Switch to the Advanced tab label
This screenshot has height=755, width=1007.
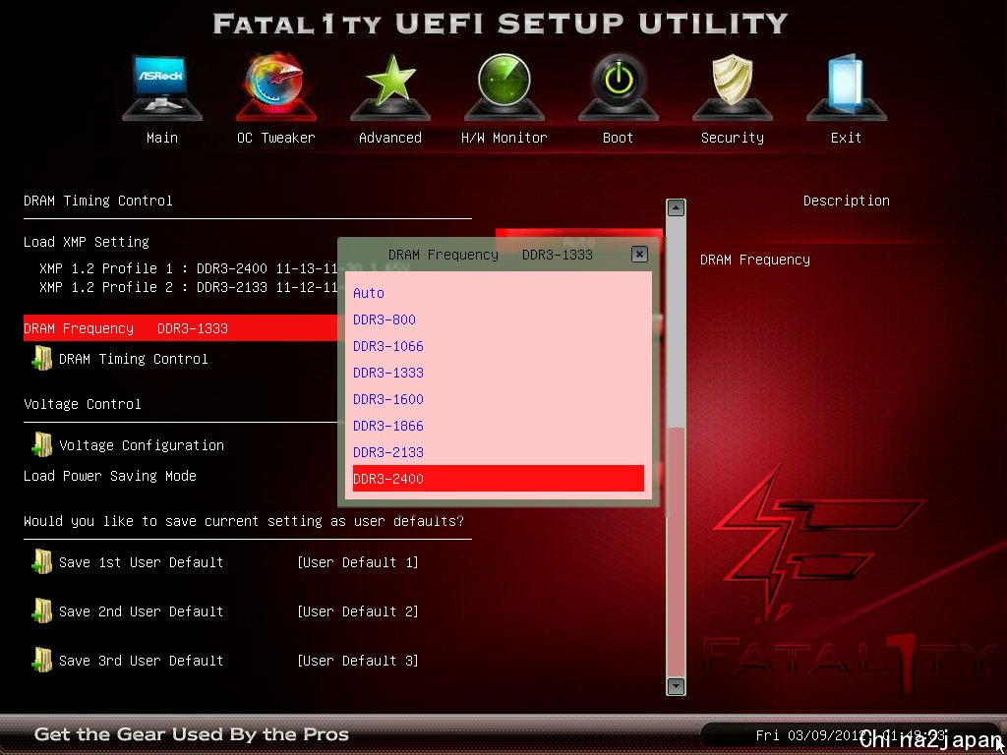[390, 138]
